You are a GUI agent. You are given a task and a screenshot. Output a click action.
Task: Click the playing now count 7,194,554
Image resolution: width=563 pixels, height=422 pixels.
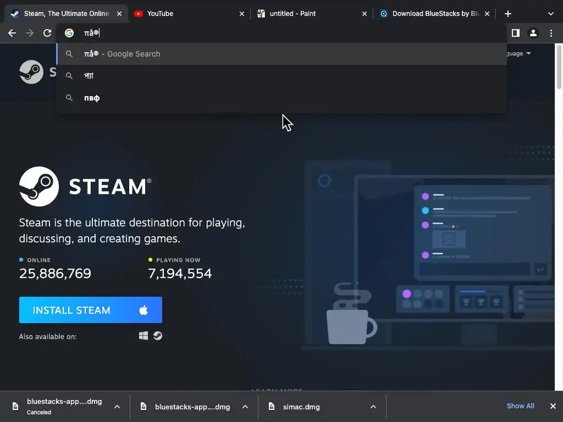pos(180,274)
